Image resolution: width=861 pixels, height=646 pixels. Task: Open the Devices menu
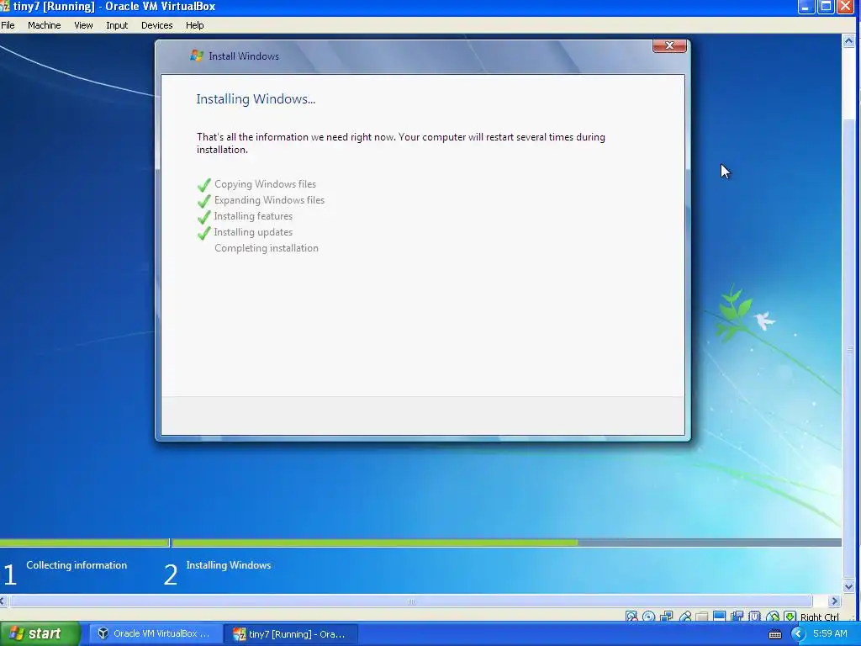point(156,25)
